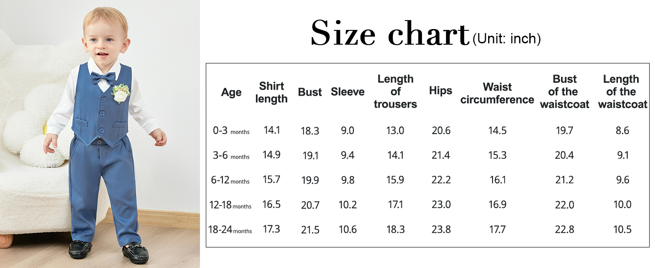Select the "Waist circumference" header
Screen dimensions: 655x268
click(497, 93)
